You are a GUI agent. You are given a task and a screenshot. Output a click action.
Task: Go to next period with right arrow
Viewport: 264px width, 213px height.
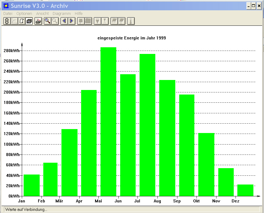pyautogui.click(x=72, y=21)
